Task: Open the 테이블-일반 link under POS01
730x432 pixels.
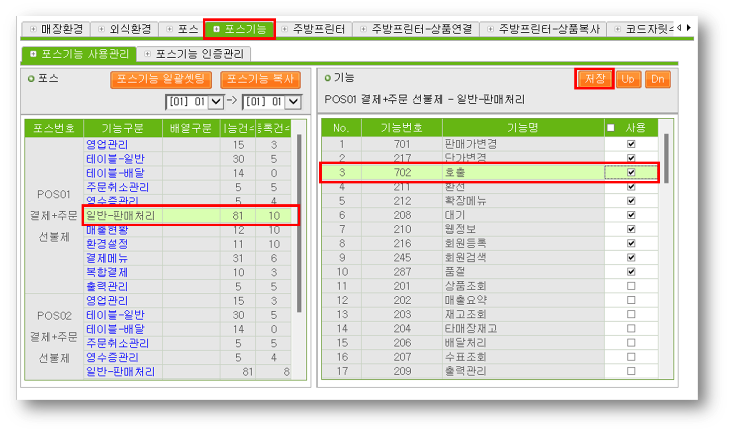Action: (x=115, y=159)
